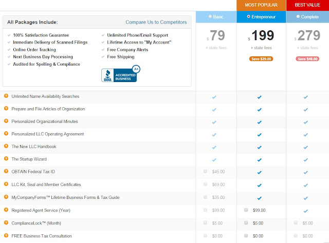
Task: Click help icon for Registered Agent Service
Action: coord(6,210)
